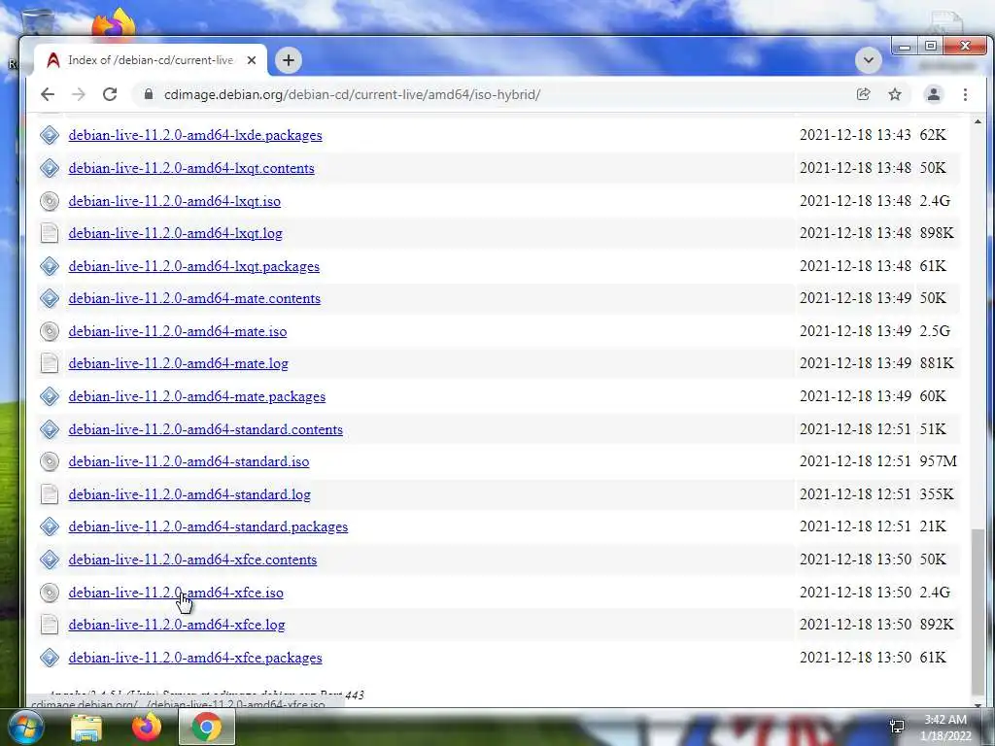Image resolution: width=995 pixels, height=746 pixels.
Task: Open debian-live-11.2.0-amd64-standard.log link
Action: [x=189, y=494]
